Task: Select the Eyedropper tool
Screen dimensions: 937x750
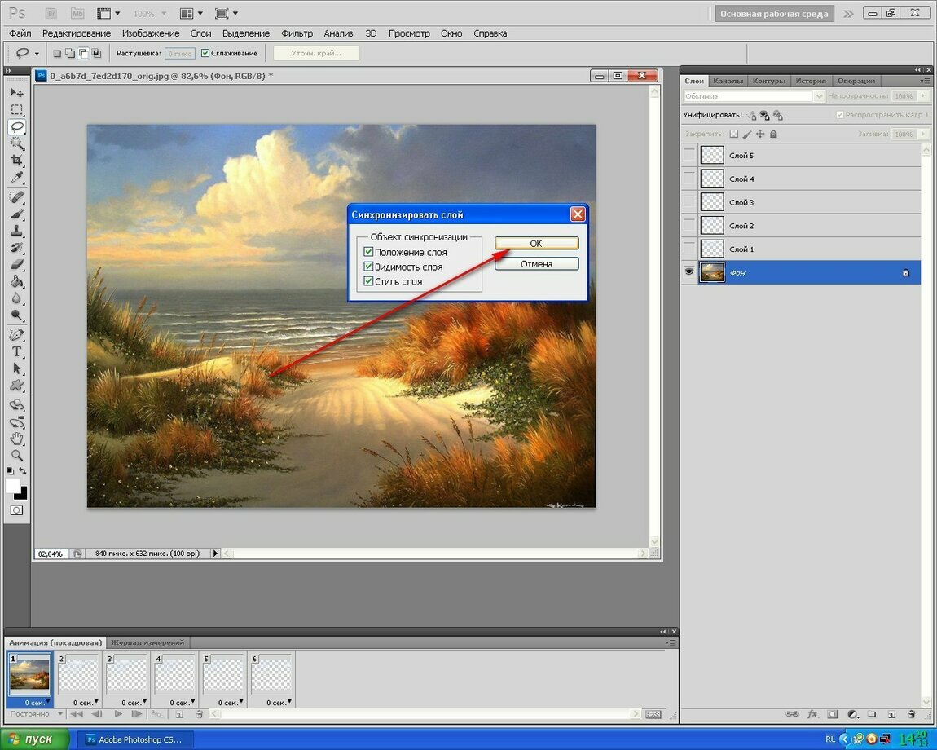Action: pyautogui.click(x=17, y=178)
